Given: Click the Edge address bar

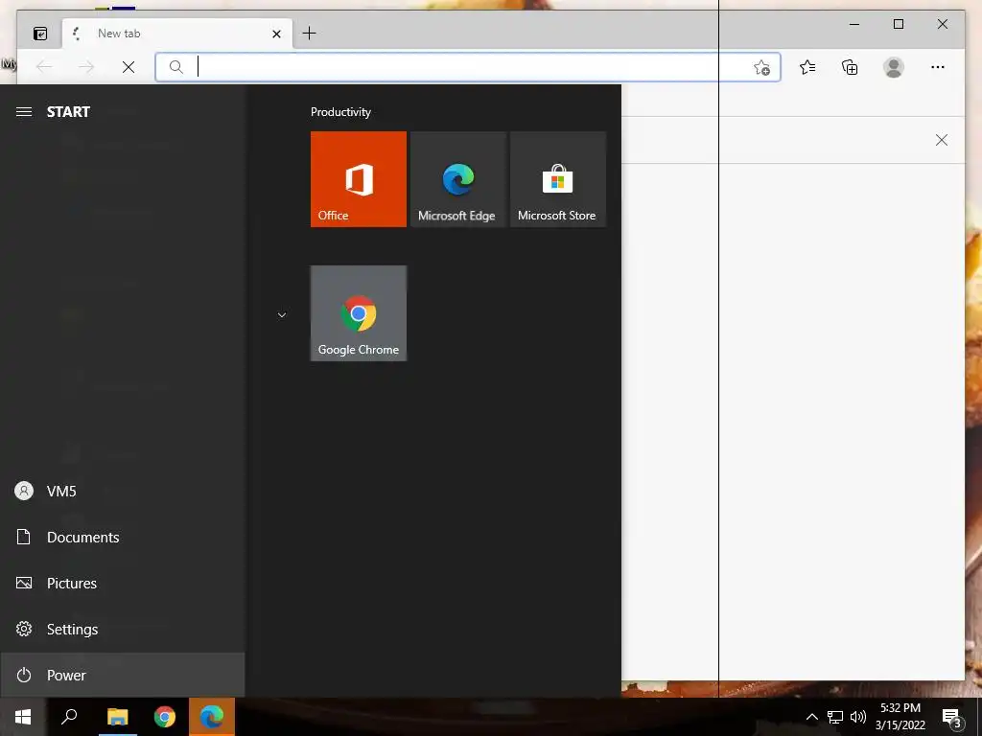Looking at the screenshot, I should pyautogui.click(x=468, y=67).
